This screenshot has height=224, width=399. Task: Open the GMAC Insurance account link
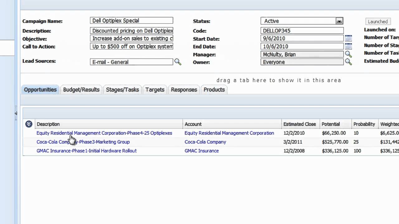[x=201, y=151]
